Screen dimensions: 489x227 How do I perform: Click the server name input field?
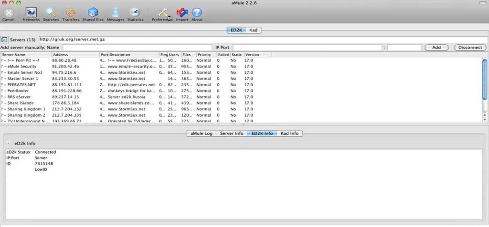tap(130, 48)
